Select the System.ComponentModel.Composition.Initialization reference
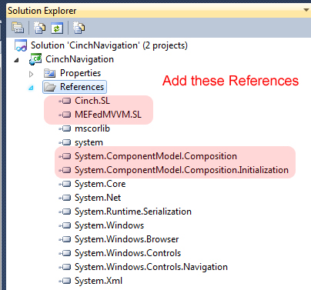The image size is (311, 290). pyautogui.click(x=182, y=170)
